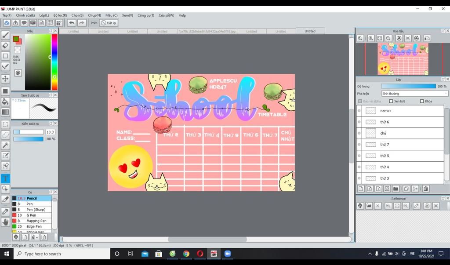Hide the 'name:' layer visibility dot
450x265 pixels.
click(359, 111)
